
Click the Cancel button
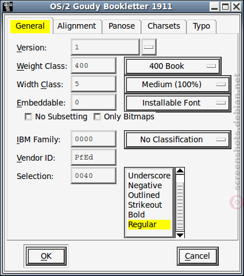tap(197, 256)
